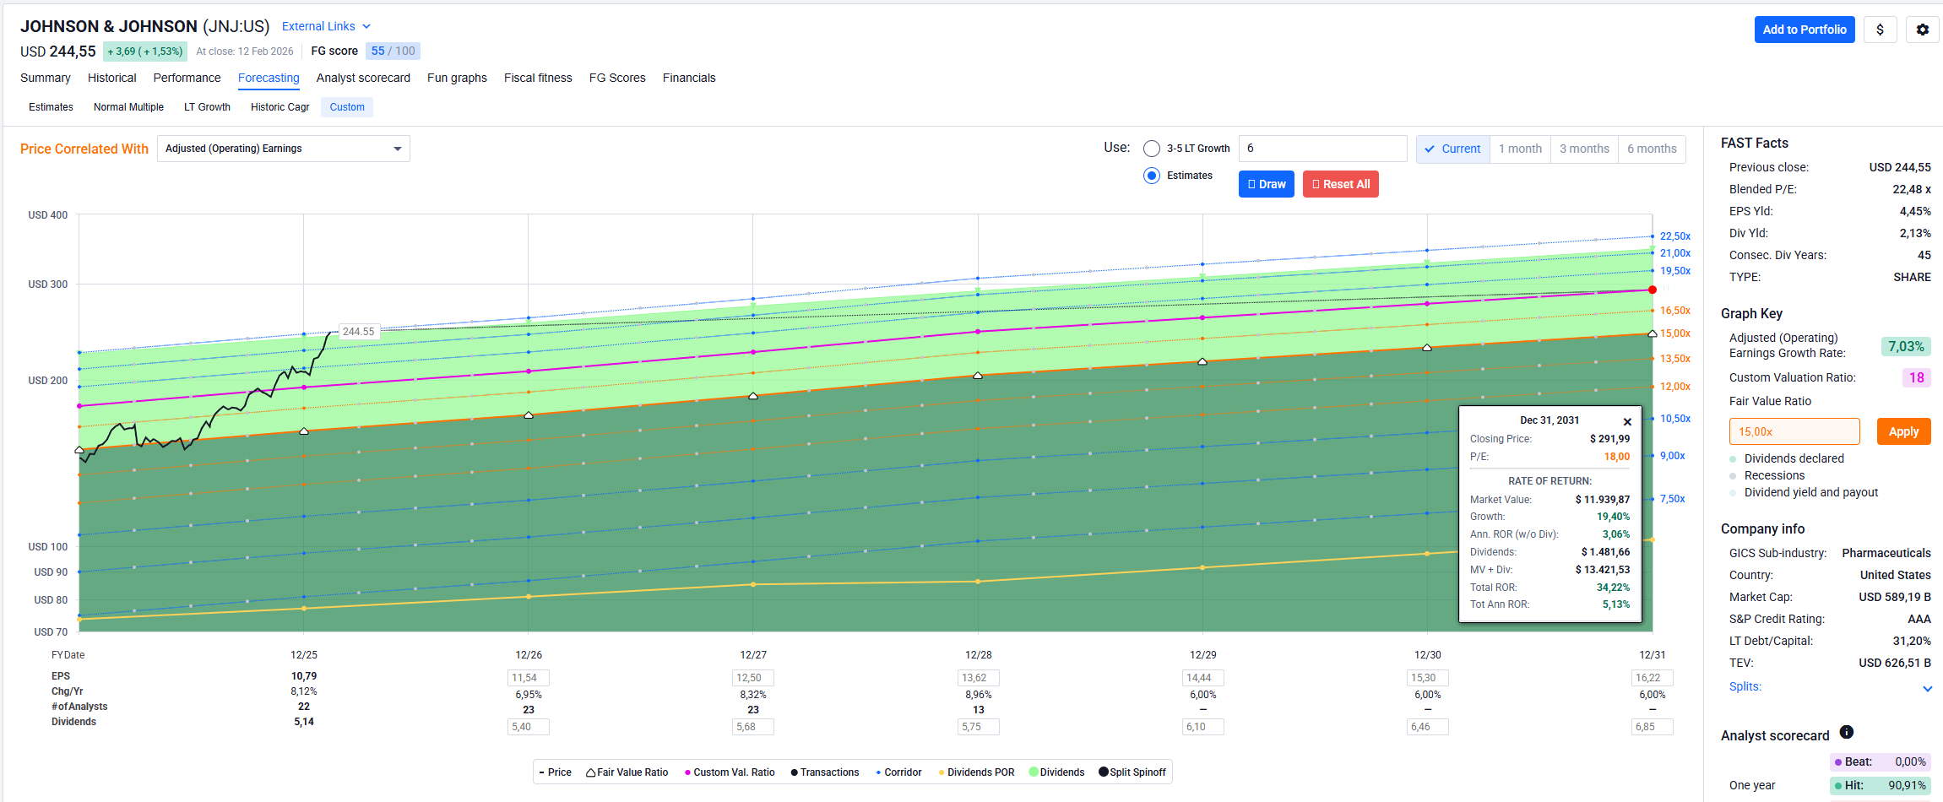Toggle Dividends green circle in legend
This screenshot has width=1943, height=802.
point(1034,772)
